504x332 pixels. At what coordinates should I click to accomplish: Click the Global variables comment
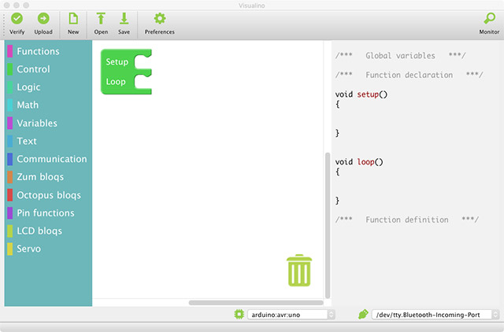[x=400, y=56]
